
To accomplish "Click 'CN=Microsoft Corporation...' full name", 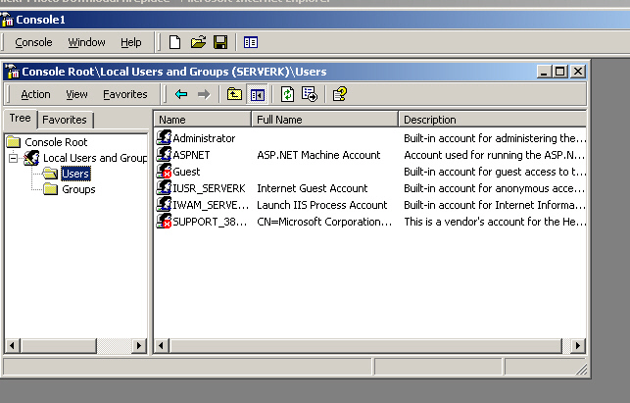I will [x=324, y=222].
